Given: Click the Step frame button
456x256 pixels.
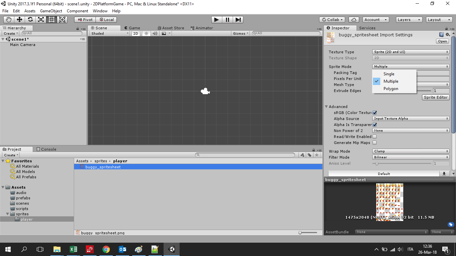Looking at the screenshot, I should [x=238, y=20].
